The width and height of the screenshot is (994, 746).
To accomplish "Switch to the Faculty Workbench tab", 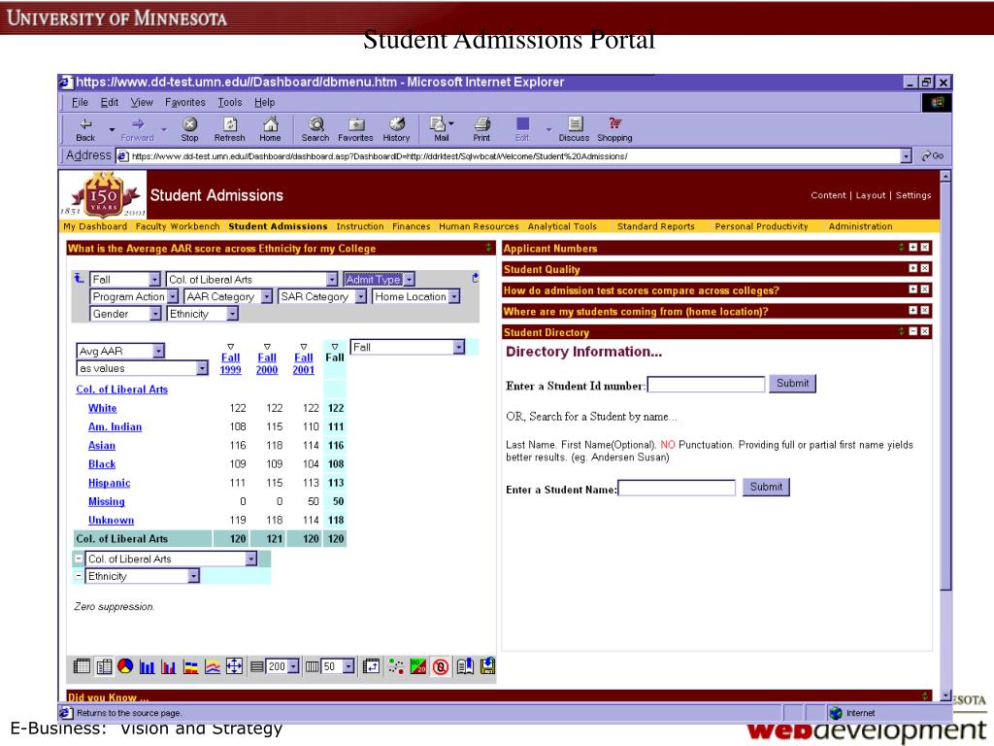I will 178,226.
